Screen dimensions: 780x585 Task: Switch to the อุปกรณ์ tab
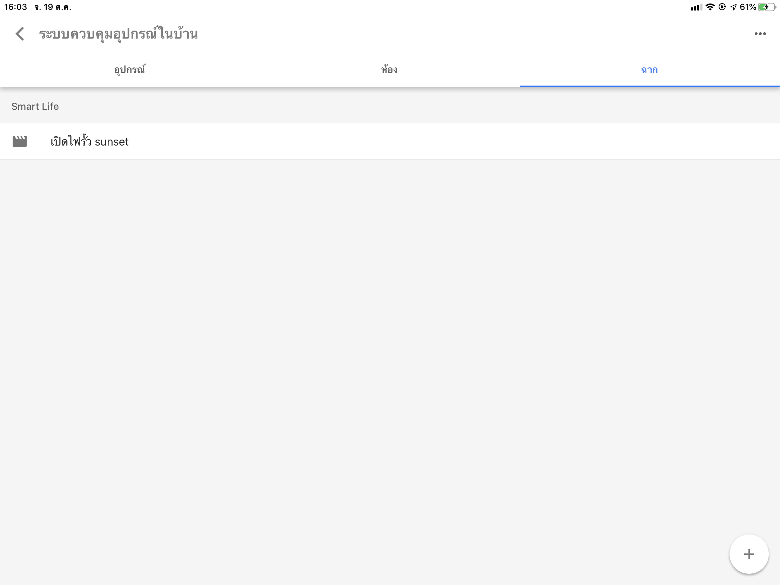click(130, 70)
